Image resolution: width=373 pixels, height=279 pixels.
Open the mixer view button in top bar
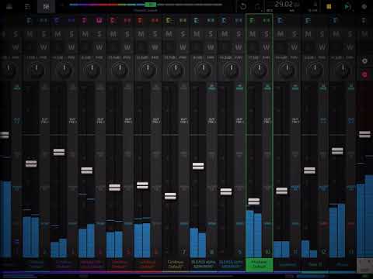[46, 7]
